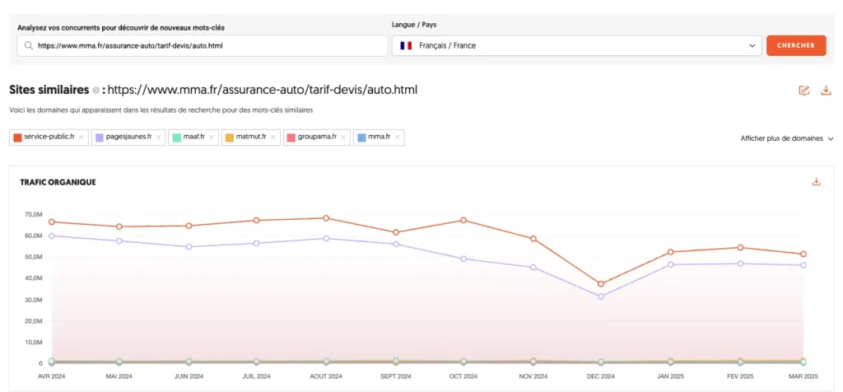Image resolution: width=843 pixels, height=392 pixels.
Task: Click the blue mma.fr color swatch
Action: click(x=361, y=138)
